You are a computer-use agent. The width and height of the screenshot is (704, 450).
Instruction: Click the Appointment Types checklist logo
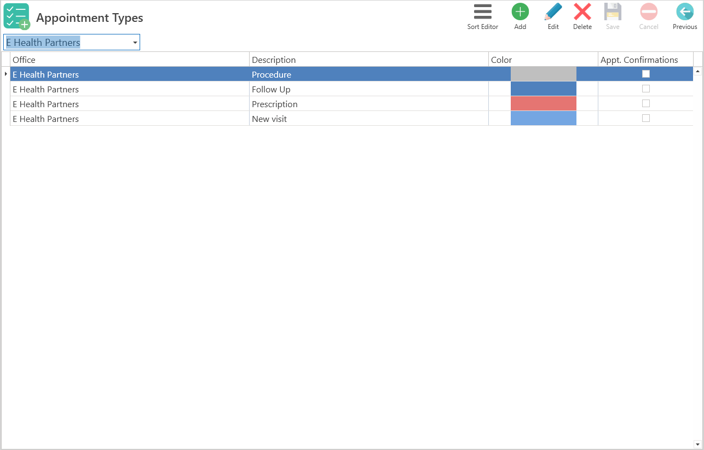point(17,16)
